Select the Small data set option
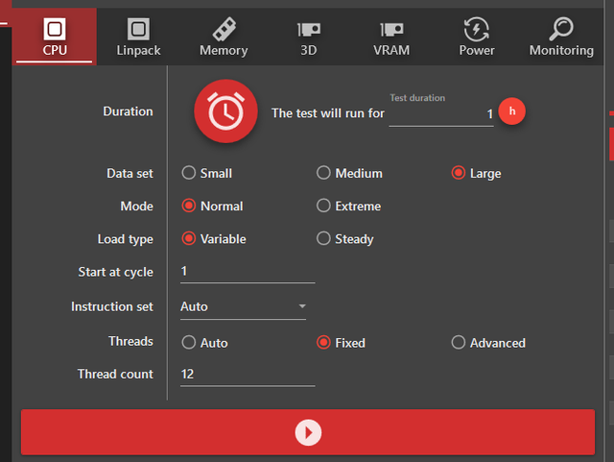This screenshot has width=614, height=462. 189,173
